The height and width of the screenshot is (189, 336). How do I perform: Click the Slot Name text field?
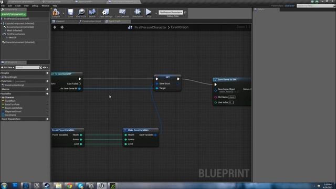point(232,97)
